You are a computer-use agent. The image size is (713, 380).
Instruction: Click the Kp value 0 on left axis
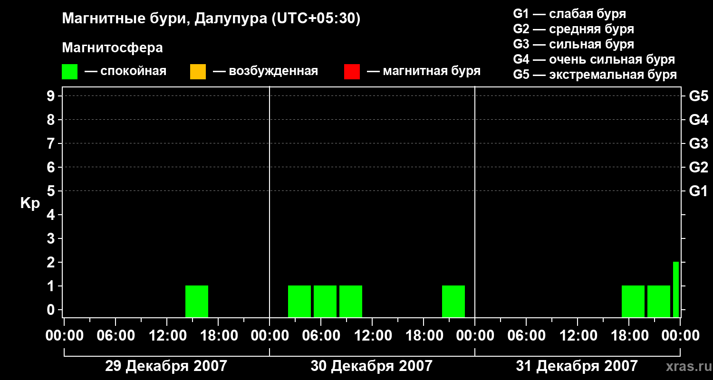coord(51,310)
